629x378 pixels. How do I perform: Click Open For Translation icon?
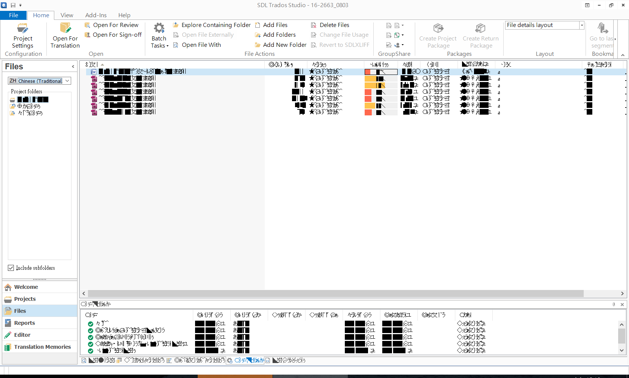(65, 28)
